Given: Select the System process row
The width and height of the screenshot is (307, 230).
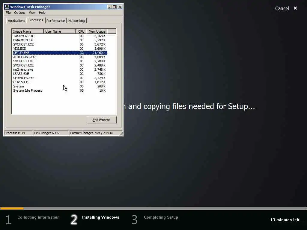Looking at the screenshot, I should [60, 86].
